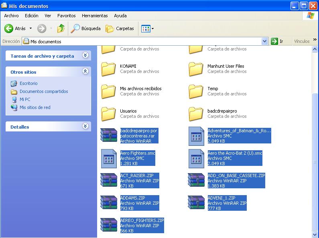Screen dimensions: 319x238
Task: Select the Manhunt User Files folder icon
Action: click(x=196, y=69)
